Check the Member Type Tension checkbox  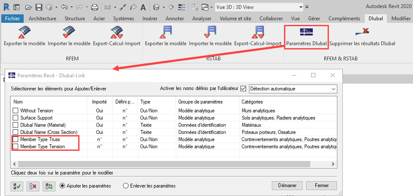16,146
